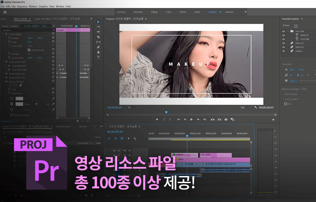Open the Sequence menu
Viewport: 316px width, 202px height.
[22, 7]
